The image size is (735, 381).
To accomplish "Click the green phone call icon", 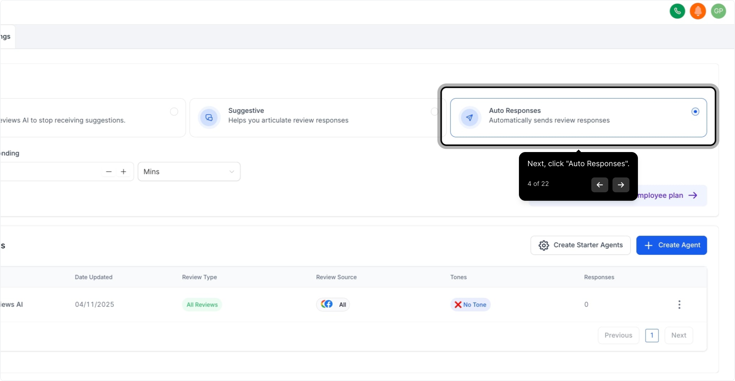I will 677,11.
